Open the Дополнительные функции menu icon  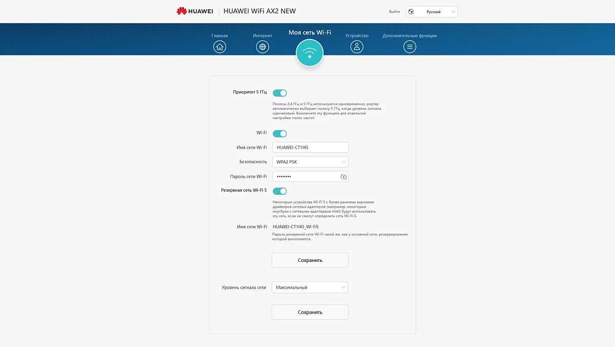coord(409,47)
